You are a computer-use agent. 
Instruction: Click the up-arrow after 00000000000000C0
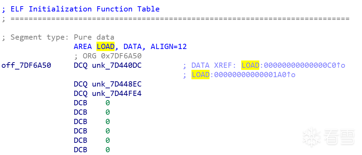(x=338, y=65)
